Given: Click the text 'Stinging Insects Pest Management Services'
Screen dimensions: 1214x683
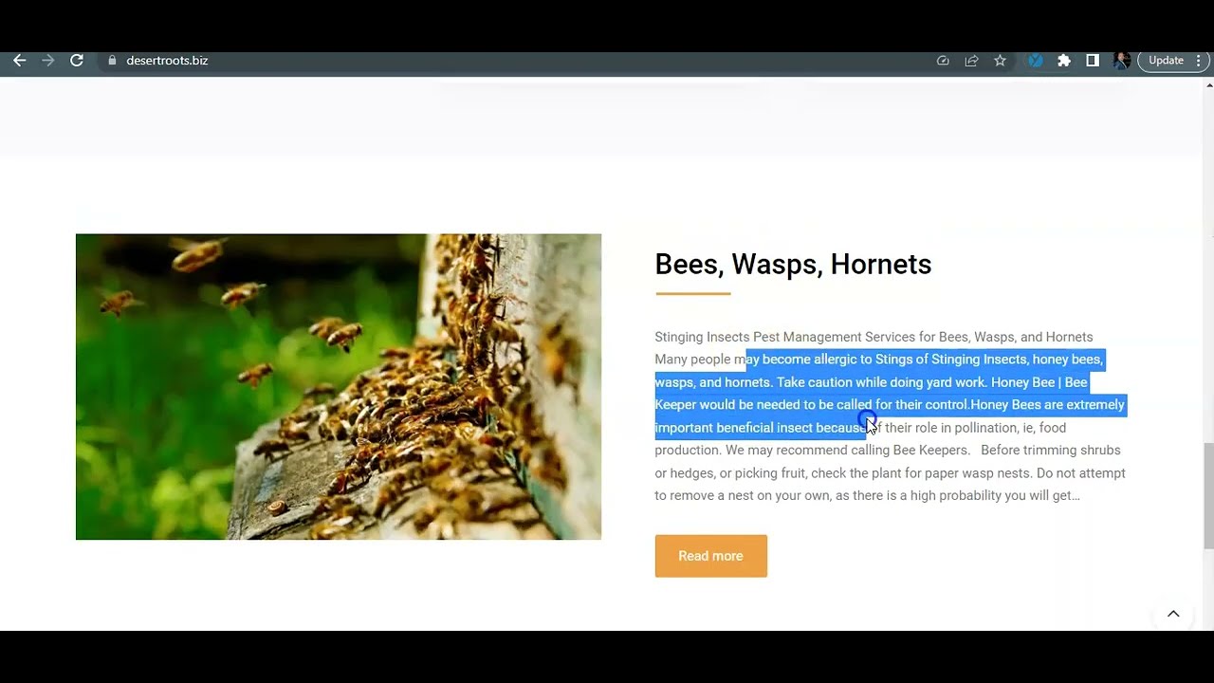Looking at the screenshot, I should pos(784,337).
